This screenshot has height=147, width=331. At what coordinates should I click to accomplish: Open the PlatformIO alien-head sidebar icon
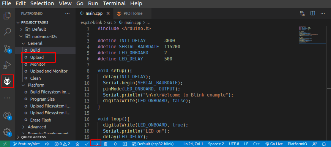(7, 81)
